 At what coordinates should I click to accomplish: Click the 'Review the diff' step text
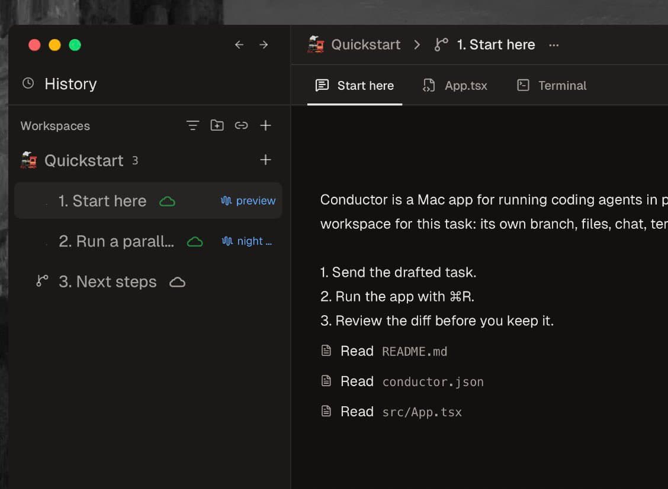click(437, 320)
